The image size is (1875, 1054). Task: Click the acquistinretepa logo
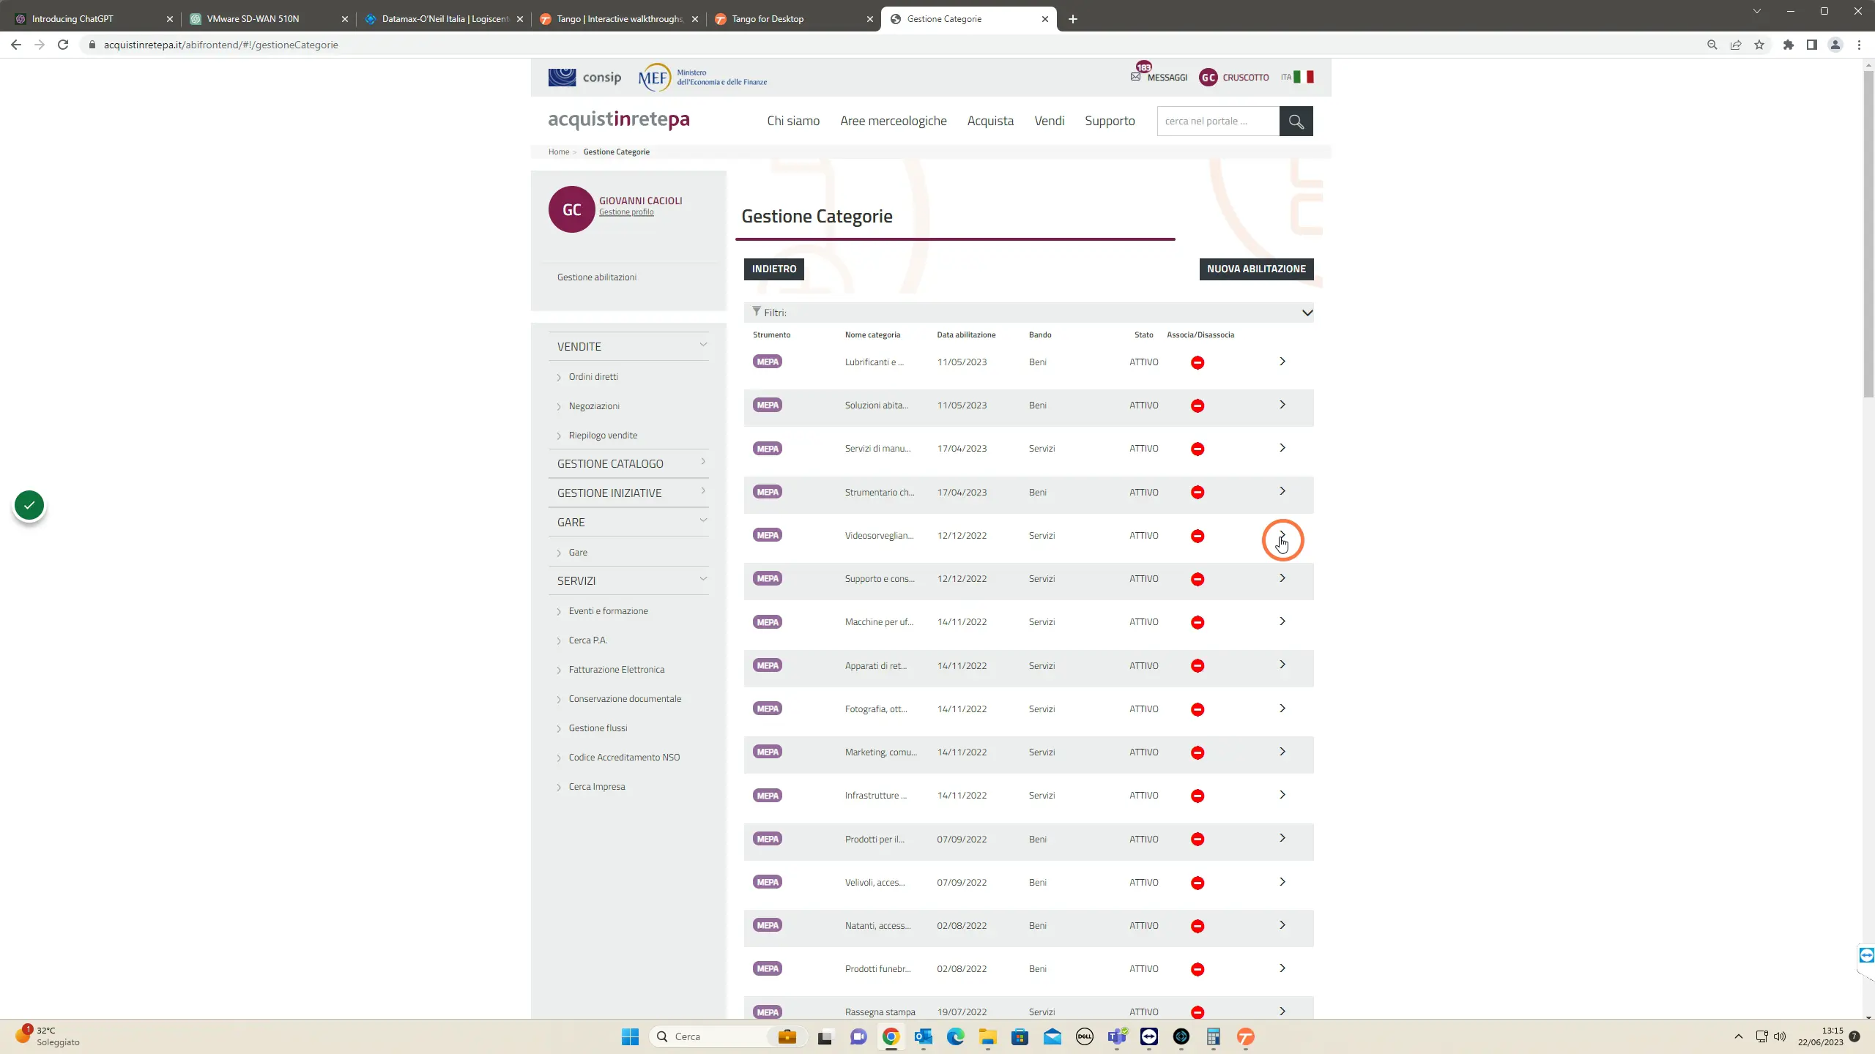coord(619,119)
